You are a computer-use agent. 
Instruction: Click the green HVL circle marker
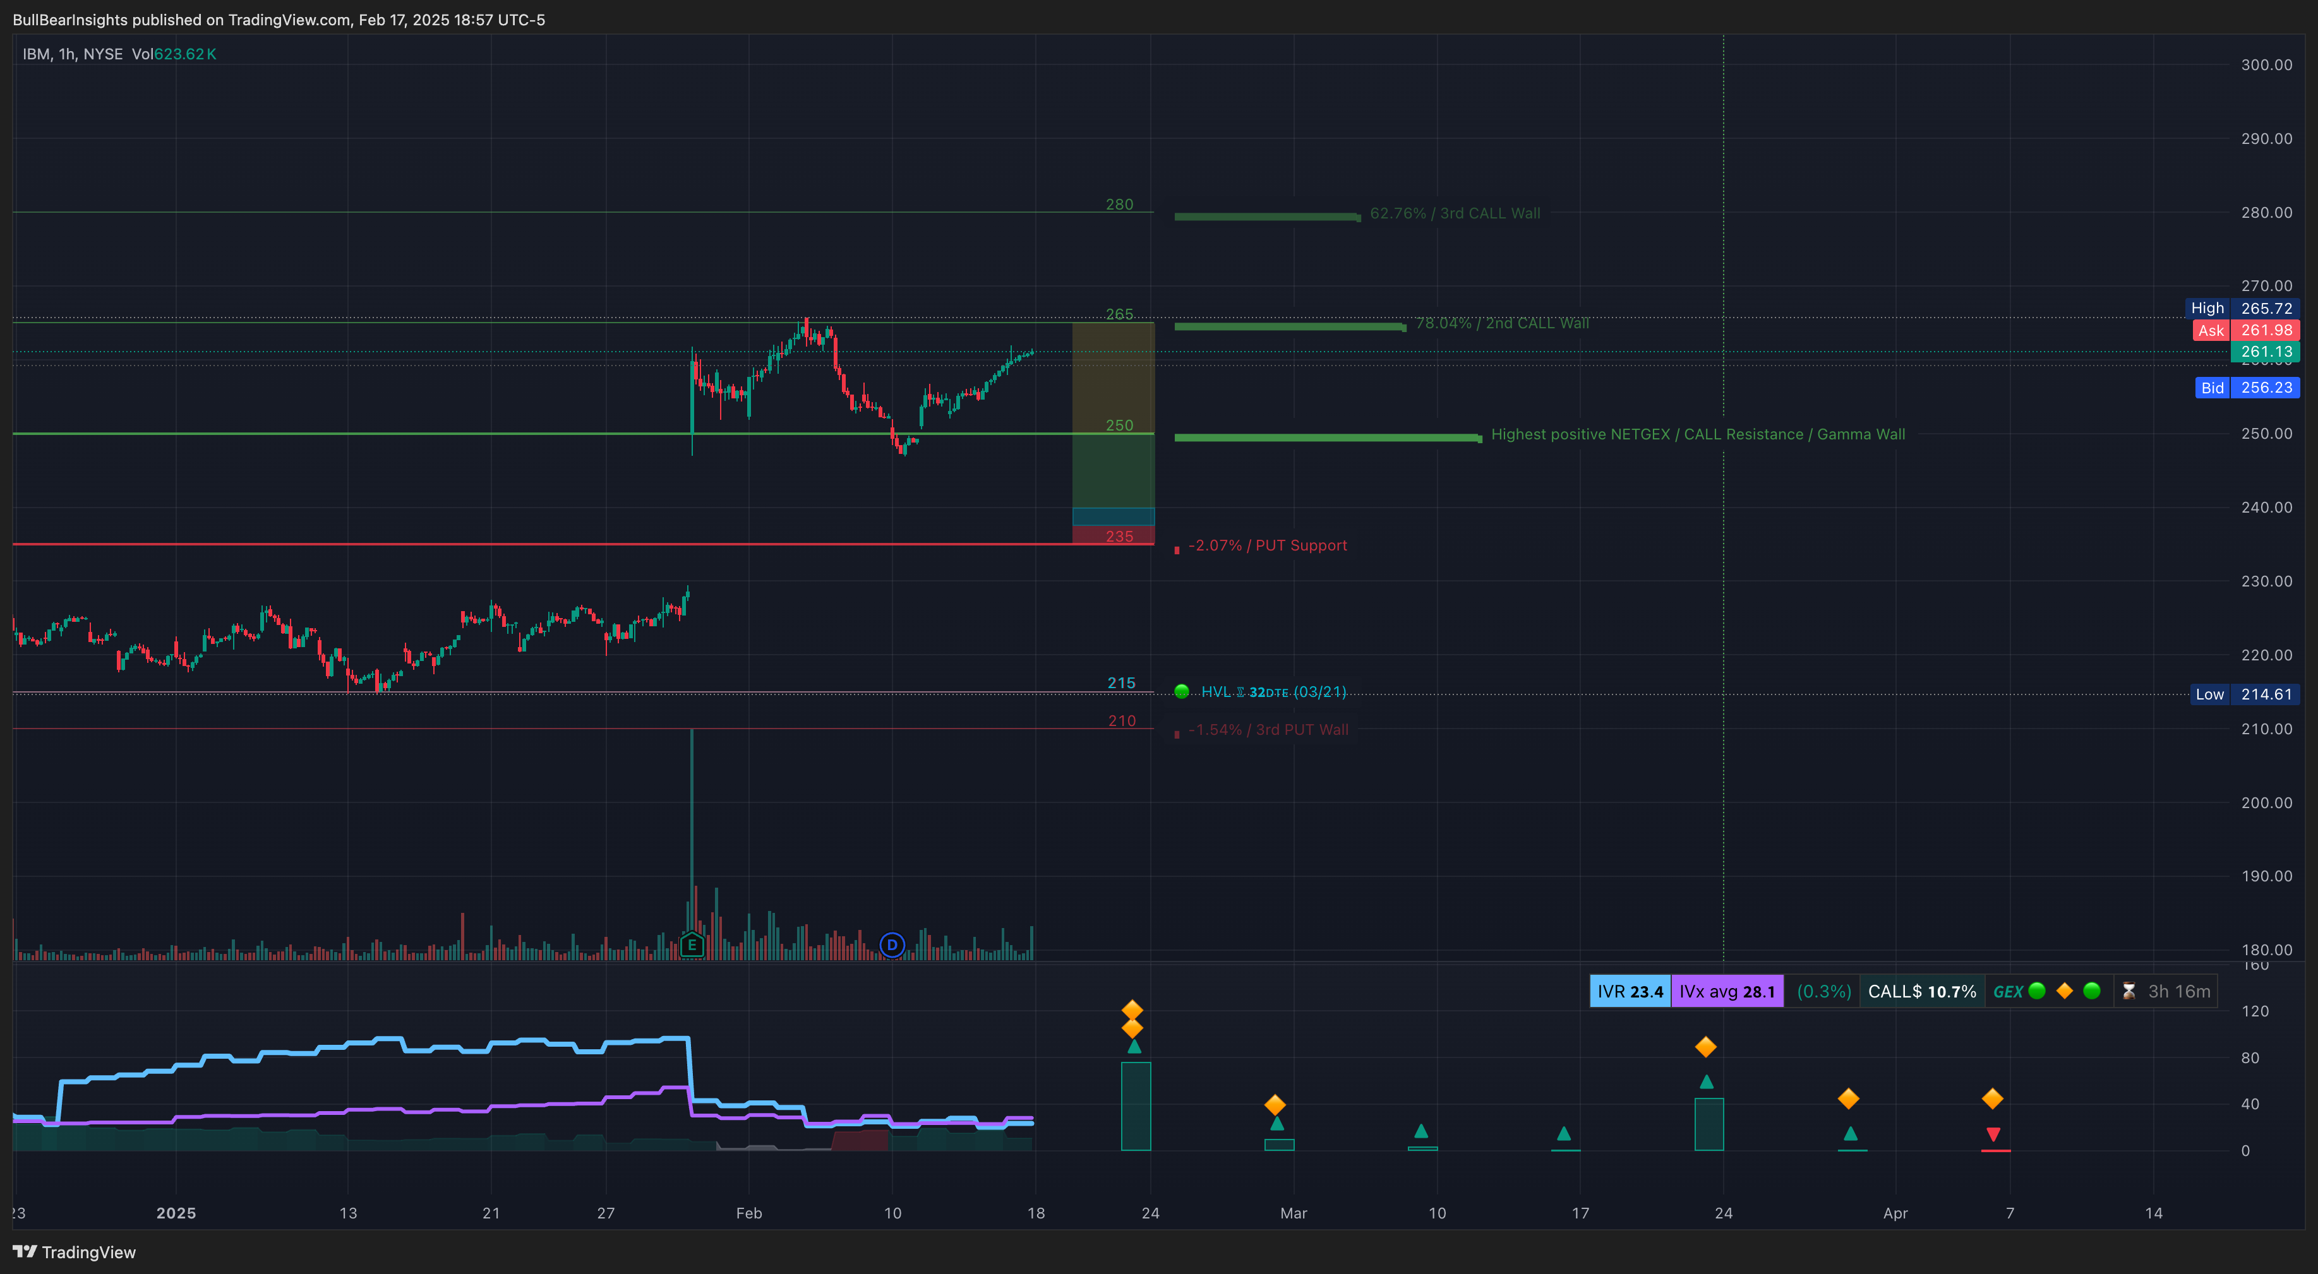[x=1182, y=691]
